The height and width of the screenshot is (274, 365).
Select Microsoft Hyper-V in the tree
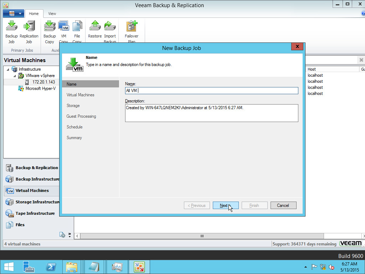tap(41, 88)
